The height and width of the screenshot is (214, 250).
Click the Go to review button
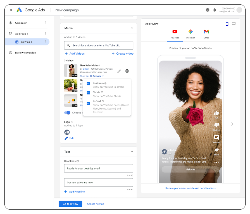coord(70,204)
